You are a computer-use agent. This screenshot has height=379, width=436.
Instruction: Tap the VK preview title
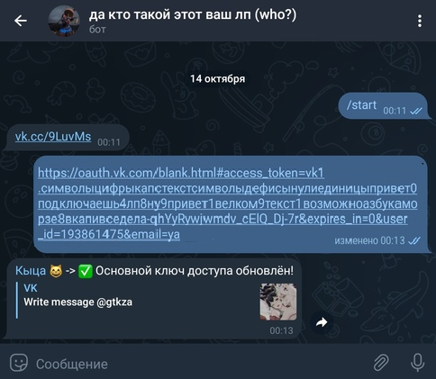[31, 288]
